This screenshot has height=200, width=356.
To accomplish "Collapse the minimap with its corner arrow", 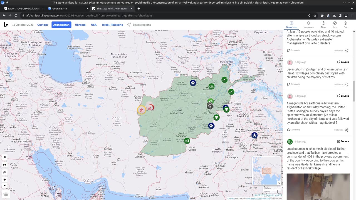I will coord(279,183).
